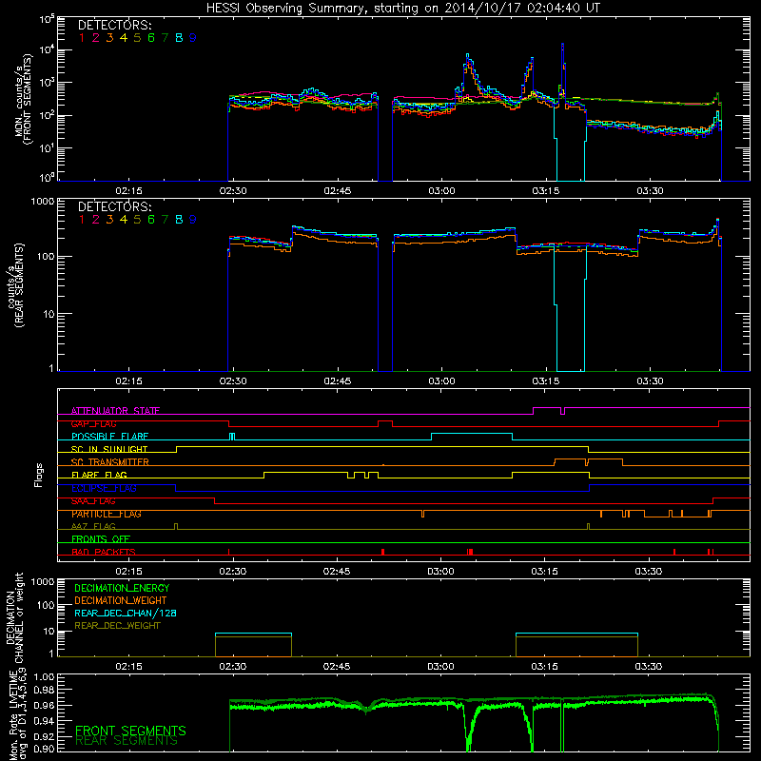Click the GAP_FLAG label
761x761 pixels.
point(93,423)
